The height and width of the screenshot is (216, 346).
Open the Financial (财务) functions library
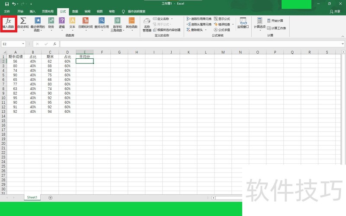pos(51,24)
